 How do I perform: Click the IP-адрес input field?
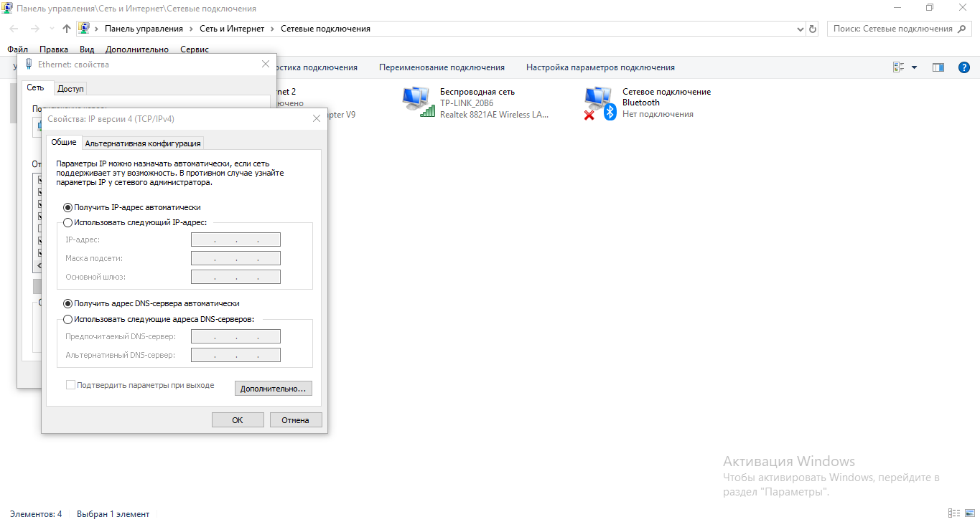(235, 239)
